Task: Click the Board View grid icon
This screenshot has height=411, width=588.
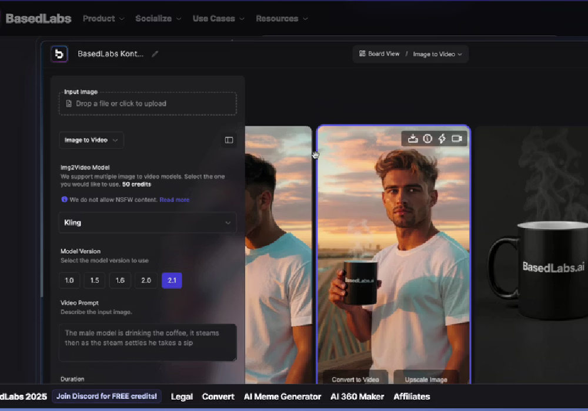Action: [x=362, y=54]
